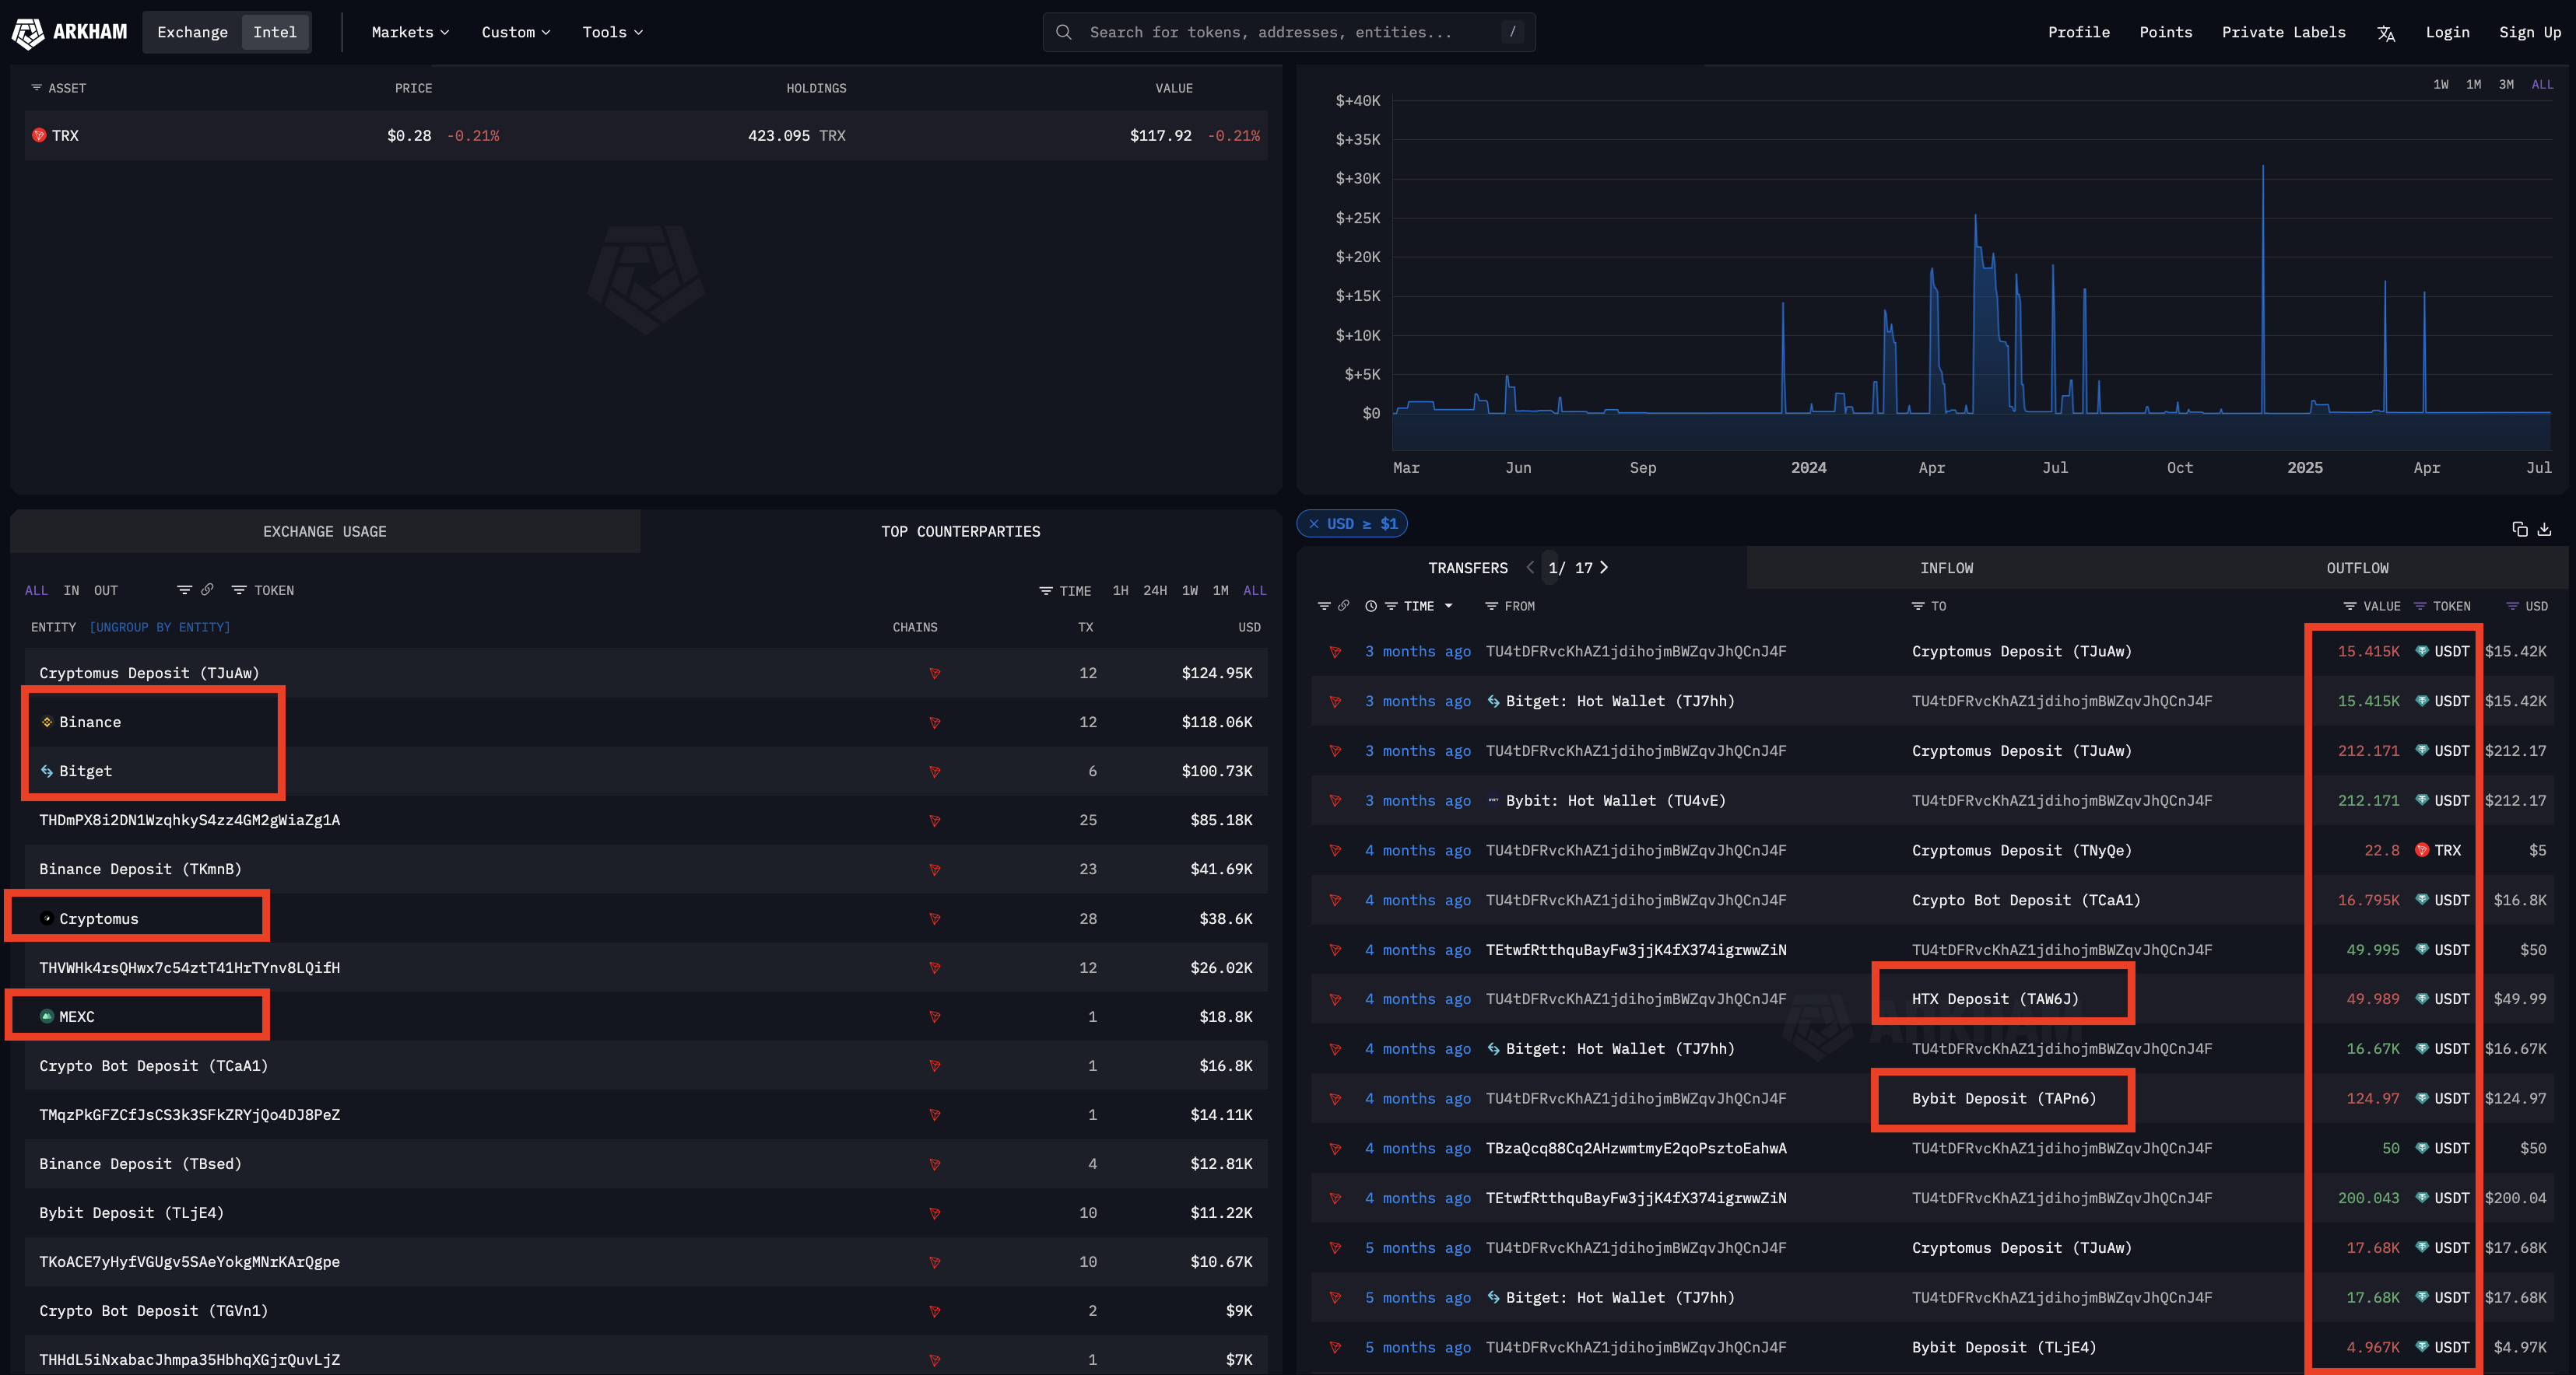Open HTX Deposit (TAW6J) address
The height and width of the screenshot is (1375, 2576).
tap(1995, 999)
